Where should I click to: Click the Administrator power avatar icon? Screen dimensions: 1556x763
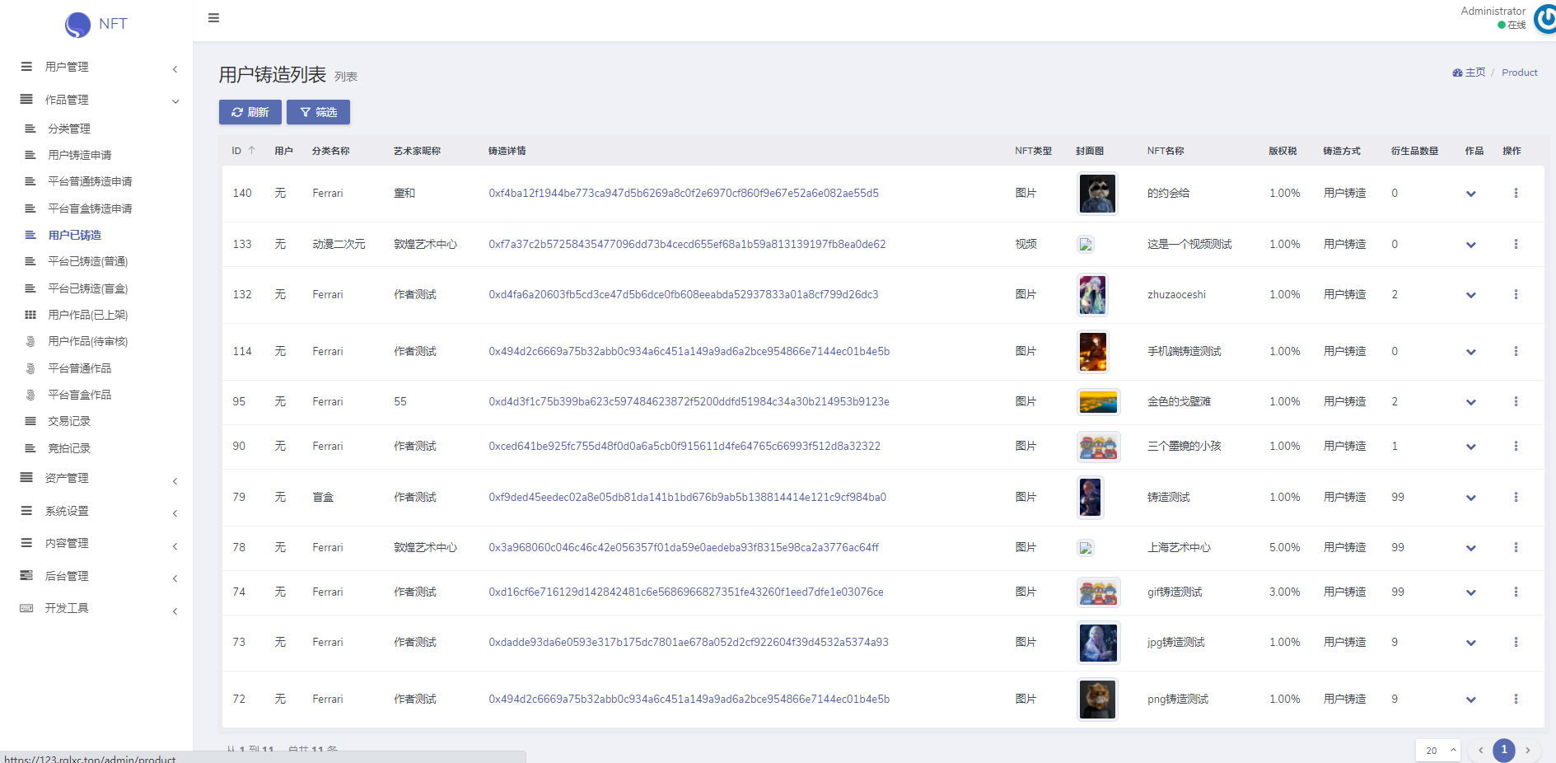point(1545,20)
